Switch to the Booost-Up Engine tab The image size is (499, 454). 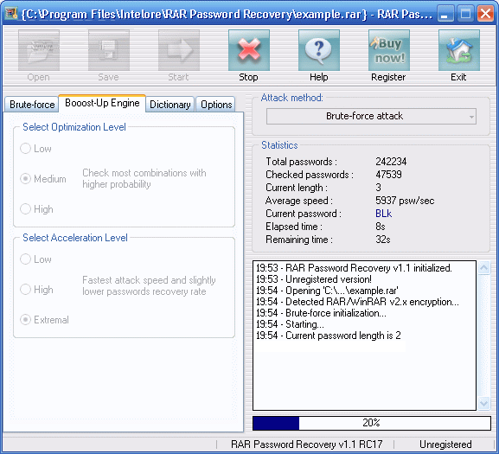pos(102,103)
